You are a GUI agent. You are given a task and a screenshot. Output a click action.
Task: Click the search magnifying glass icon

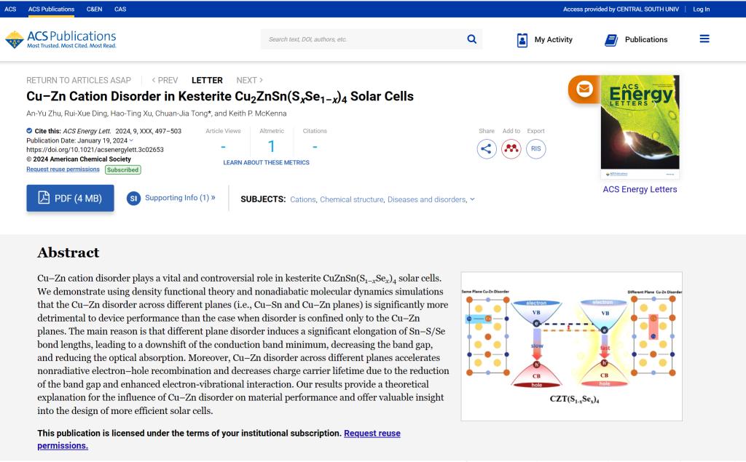471,39
